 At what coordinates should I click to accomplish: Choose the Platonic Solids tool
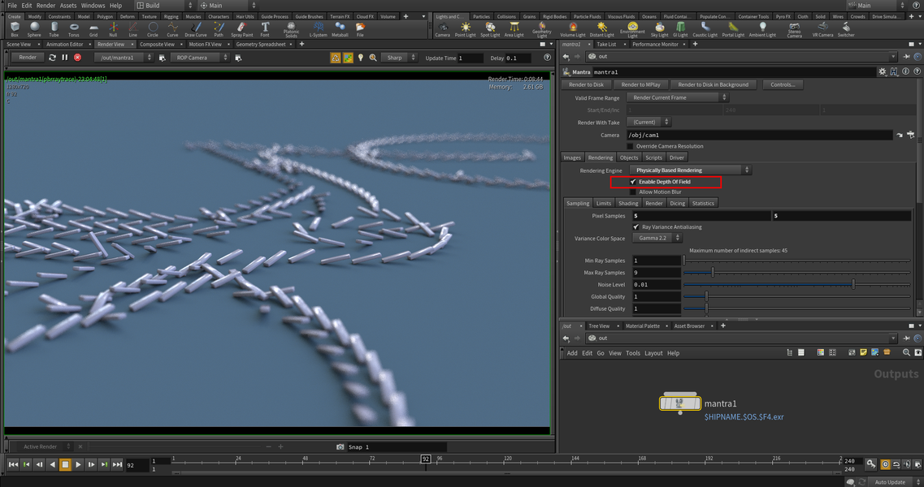coord(291,30)
